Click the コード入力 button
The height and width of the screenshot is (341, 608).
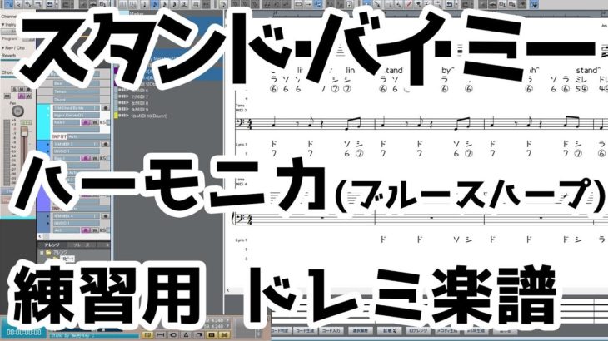pos(331,331)
